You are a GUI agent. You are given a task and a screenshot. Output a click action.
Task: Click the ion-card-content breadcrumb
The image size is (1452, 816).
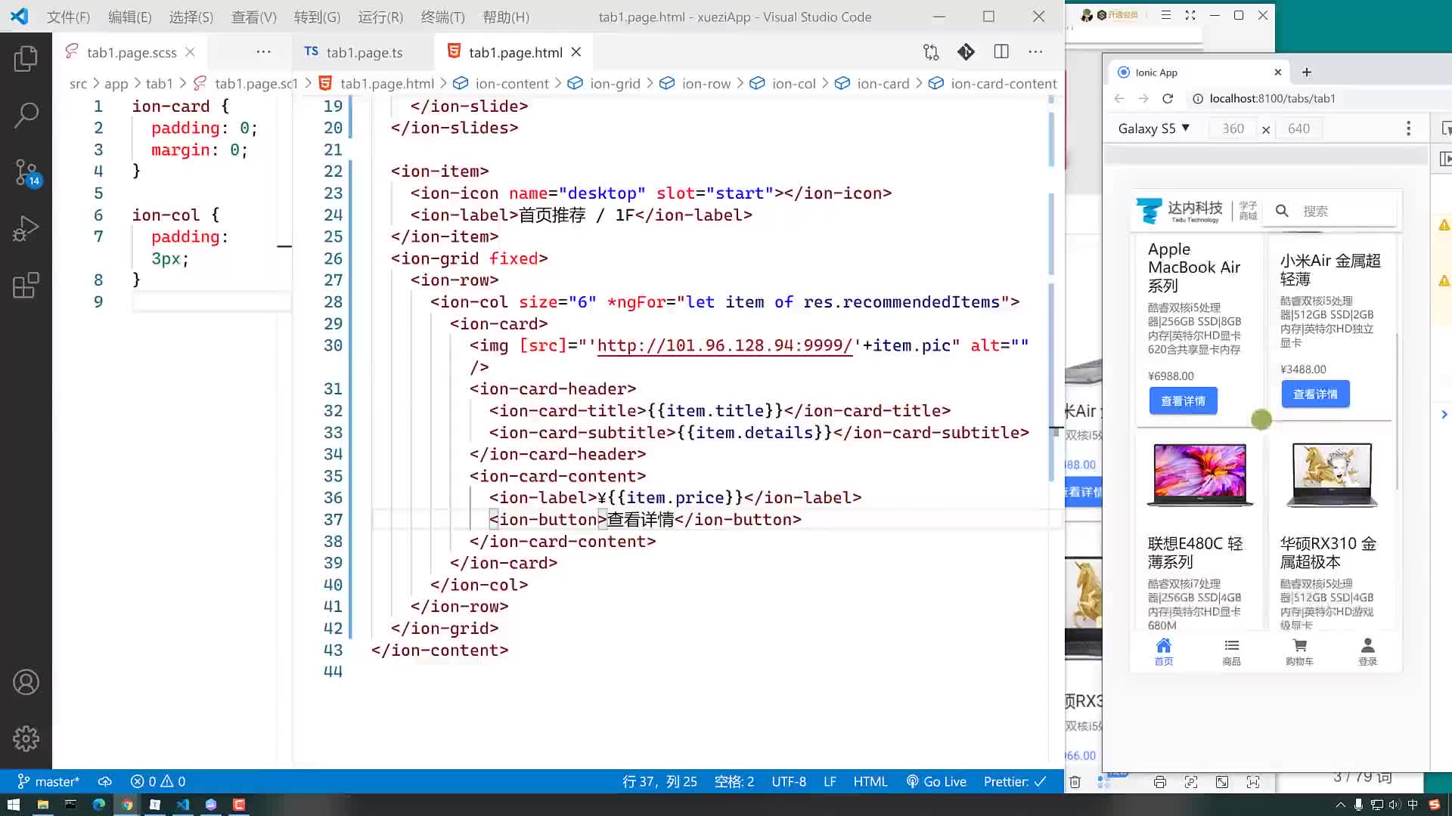(993, 84)
